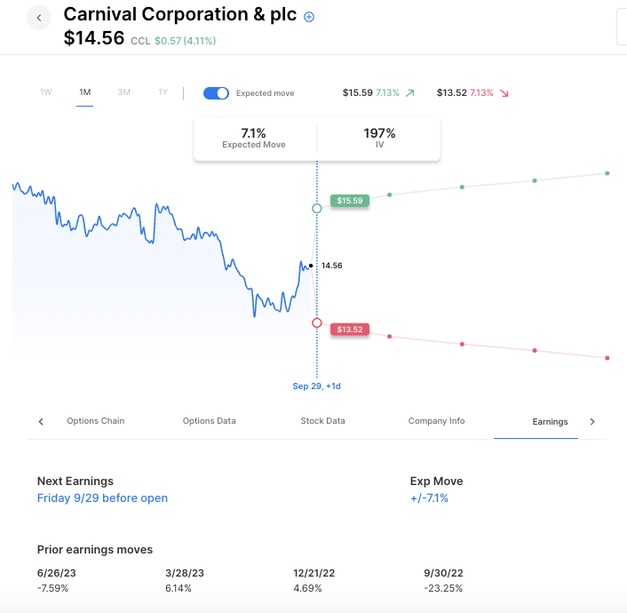Viewport: 627px width, 613px height.
Task: Click the Sep 29, +1d date marker
Action: pos(317,386)
